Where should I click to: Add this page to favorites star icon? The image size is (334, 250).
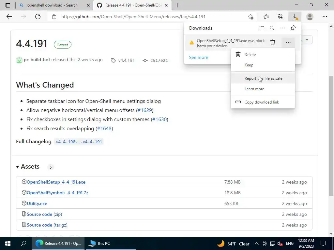click(x=251, y=17)
